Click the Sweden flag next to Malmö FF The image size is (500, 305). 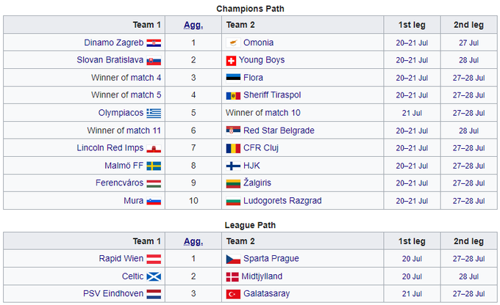tap(154, 166)
